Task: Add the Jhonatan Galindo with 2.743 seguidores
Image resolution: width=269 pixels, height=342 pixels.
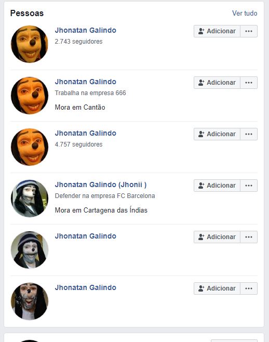Action: (x=217, y=31)
